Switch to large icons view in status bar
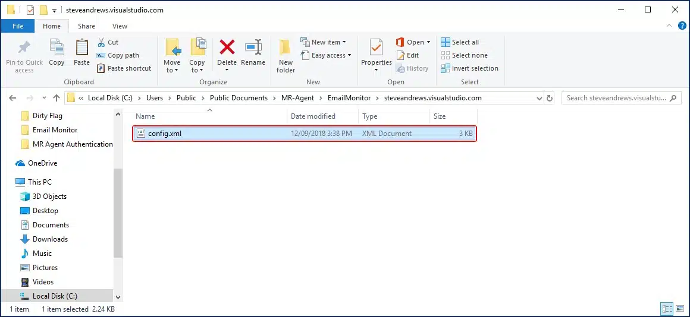The image size is (690, 317). coord(679,309)
